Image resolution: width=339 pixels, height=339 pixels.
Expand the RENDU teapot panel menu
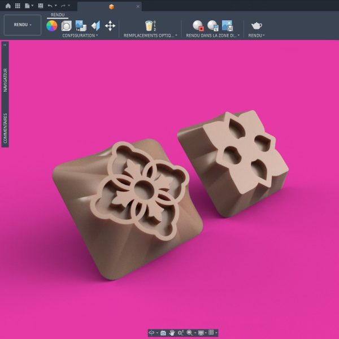[257, 36]
